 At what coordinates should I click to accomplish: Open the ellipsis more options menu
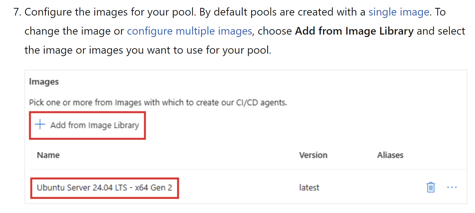[452, 187]
